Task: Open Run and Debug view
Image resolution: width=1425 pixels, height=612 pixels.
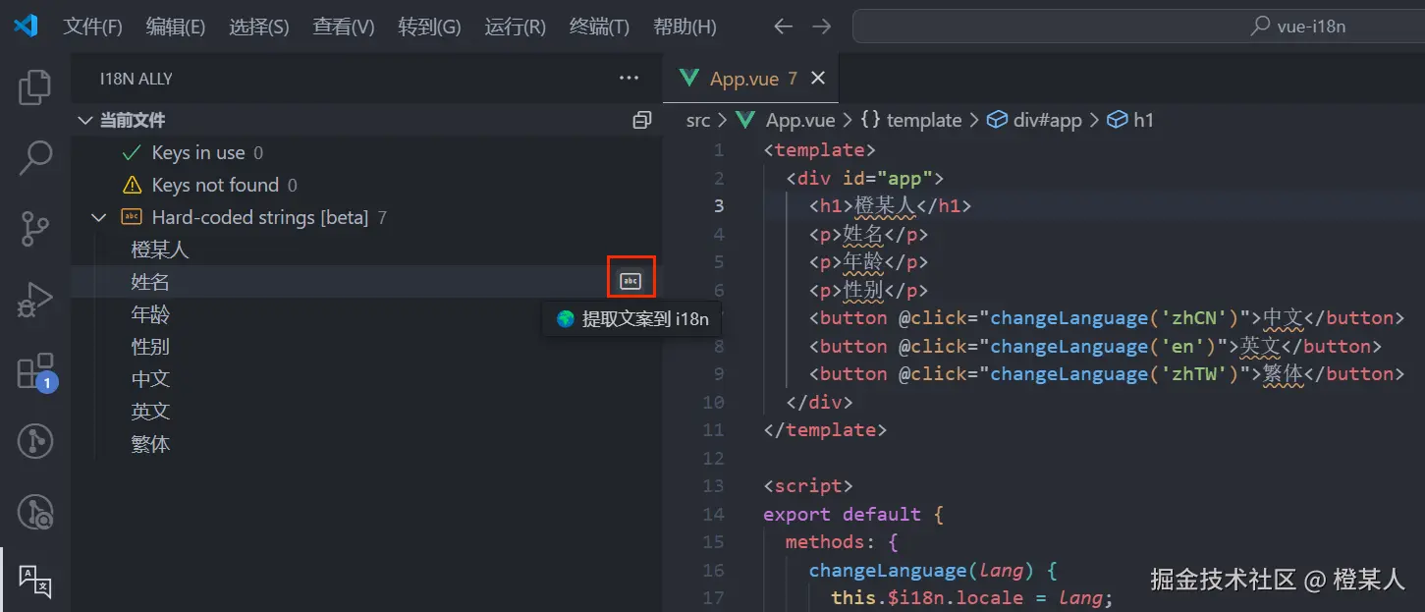Action: [x=35, y=301]
